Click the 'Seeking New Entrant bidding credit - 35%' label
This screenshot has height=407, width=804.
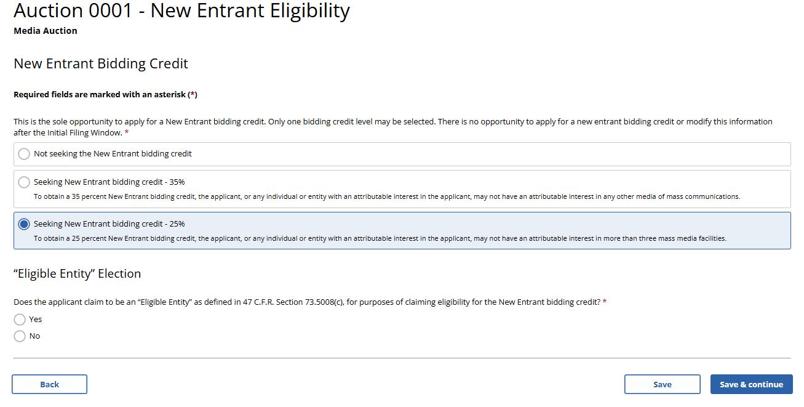(x=109, y=182)
